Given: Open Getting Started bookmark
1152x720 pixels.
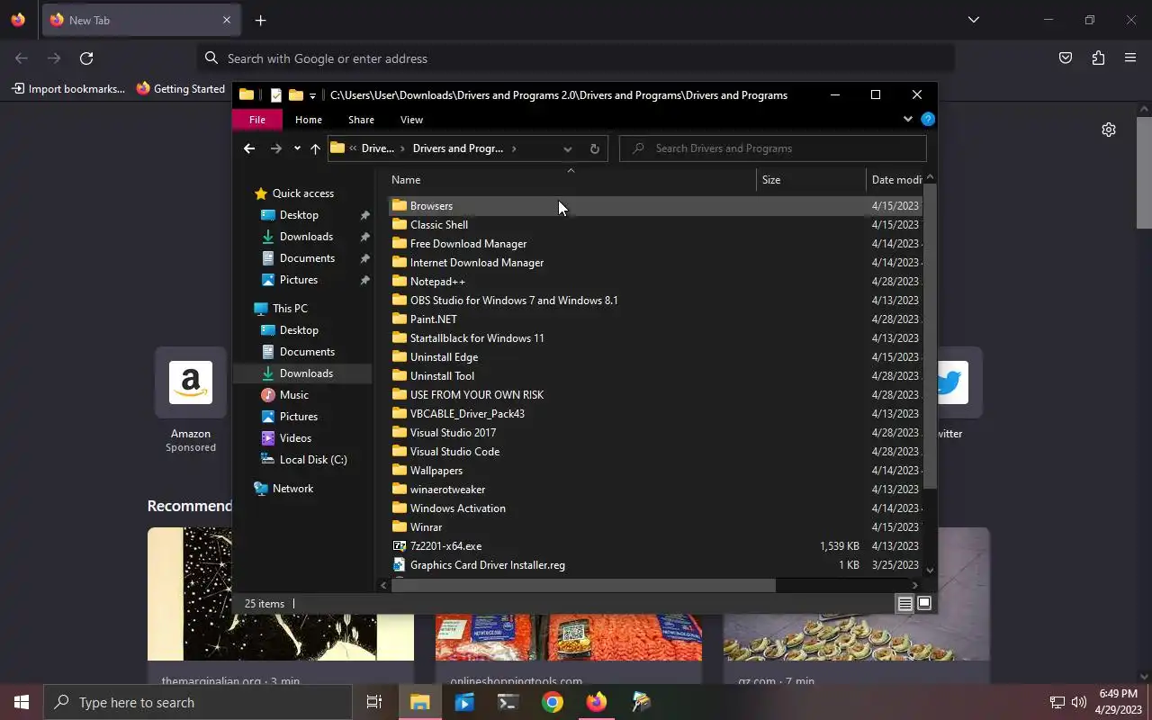Looking at the screenshot, I should pyautogui.click(x=180, y=88).
